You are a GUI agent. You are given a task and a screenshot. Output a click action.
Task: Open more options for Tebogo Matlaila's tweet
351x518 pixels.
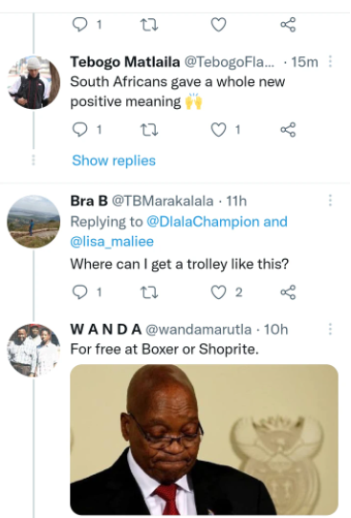(x=330, y=61)
